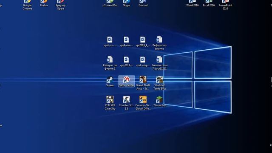The image size is (272, 153).
Task: Select the vpr7-eng Word document
Action: click(143, 62)
